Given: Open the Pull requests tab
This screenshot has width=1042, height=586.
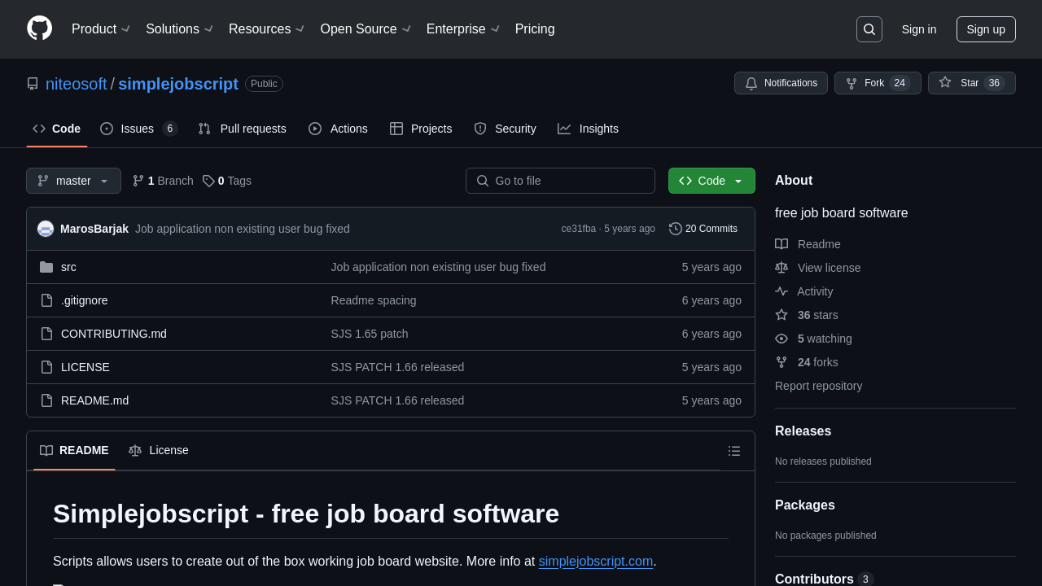Looking at the screenshot, I should 243,129.
